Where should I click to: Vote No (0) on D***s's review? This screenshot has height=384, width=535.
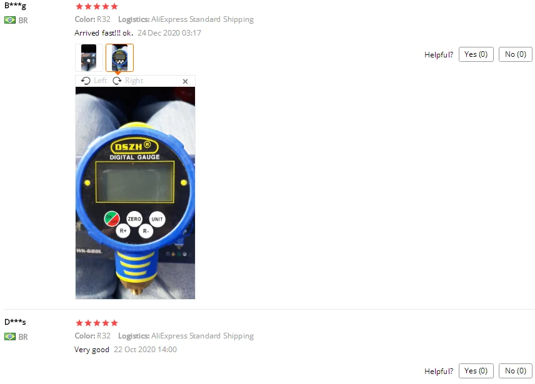pos(516,371)
